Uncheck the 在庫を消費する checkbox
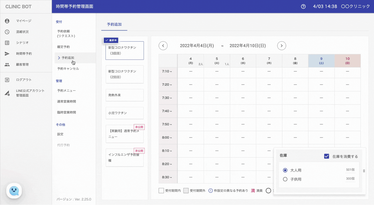Viewport: 374px width, 205px height. tap(326, 156)
